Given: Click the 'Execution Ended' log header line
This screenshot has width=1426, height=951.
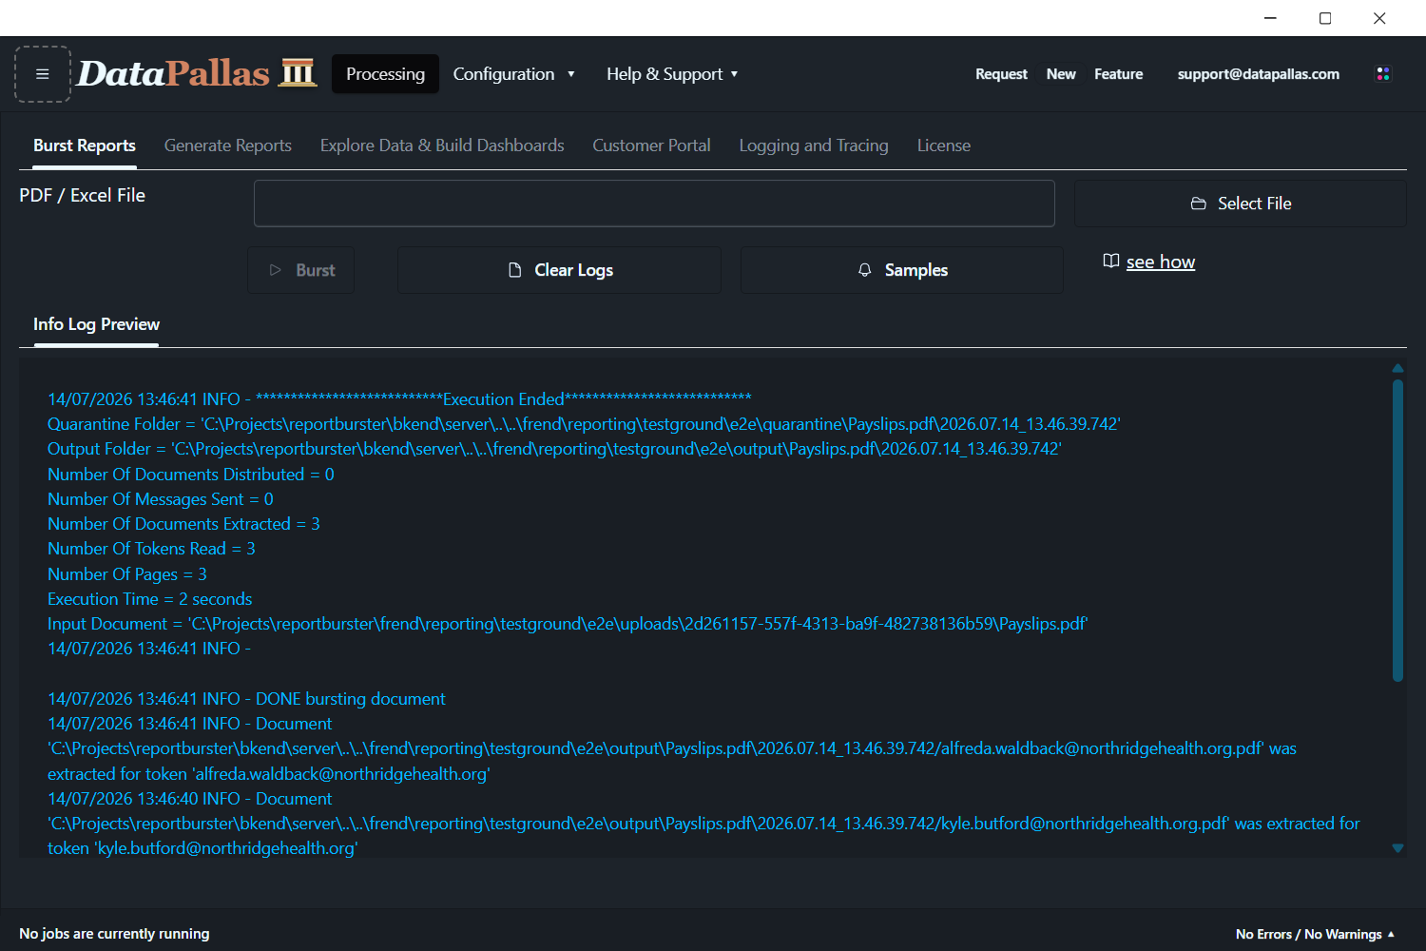Looking at the screenshot, I should click(x=399, y=399).
